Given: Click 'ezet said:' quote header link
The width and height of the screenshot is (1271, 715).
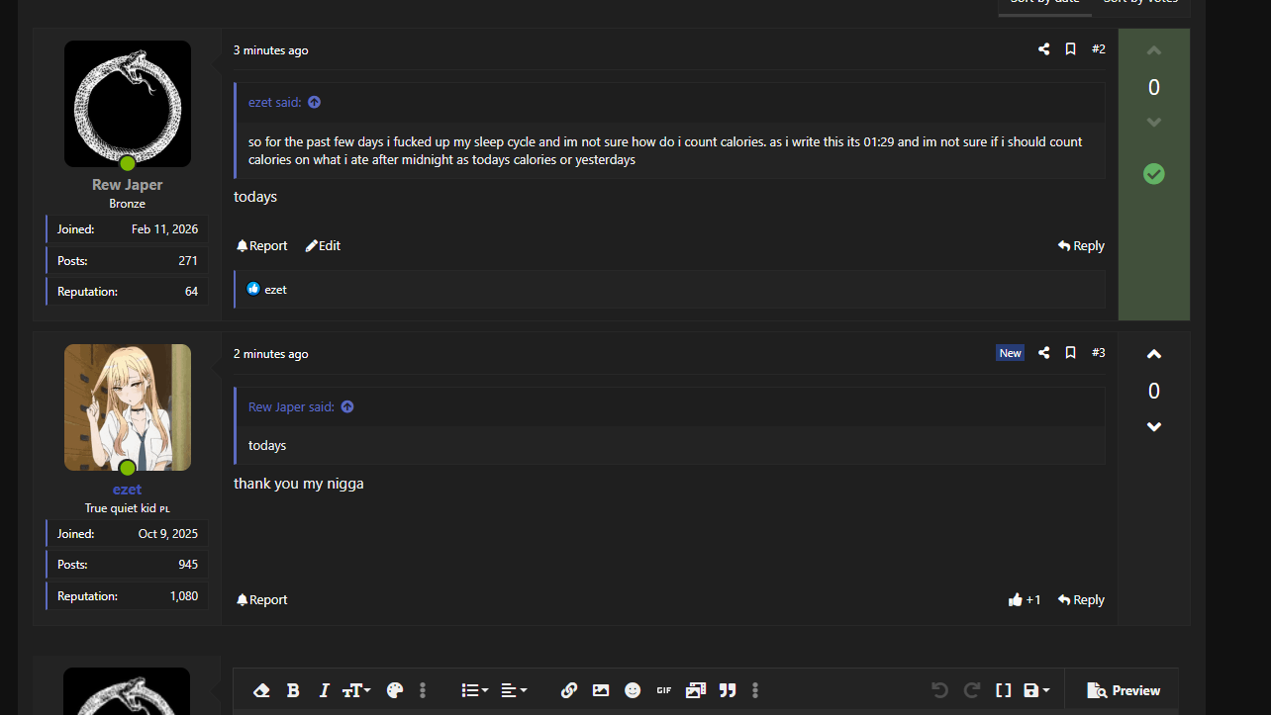Looking at the screenshot, I should 275,103.
